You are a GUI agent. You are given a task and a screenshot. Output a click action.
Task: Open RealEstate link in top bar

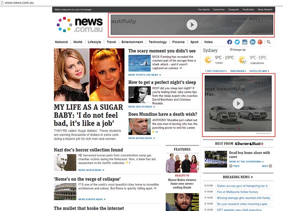click(x=248, y=10)
